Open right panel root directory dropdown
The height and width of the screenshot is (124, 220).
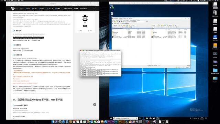tap(154, 25)
